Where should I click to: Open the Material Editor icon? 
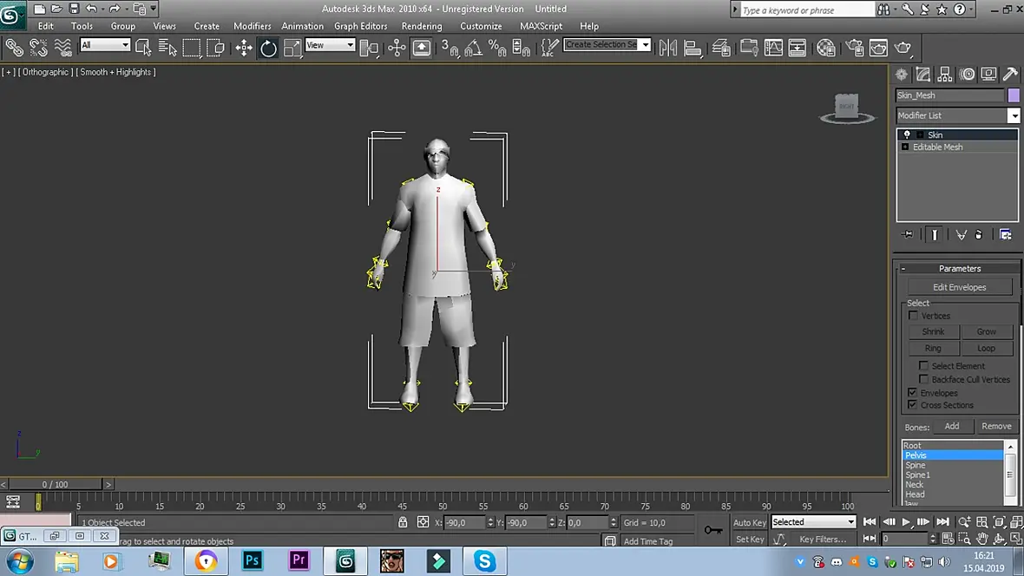(x=825, y=48)
